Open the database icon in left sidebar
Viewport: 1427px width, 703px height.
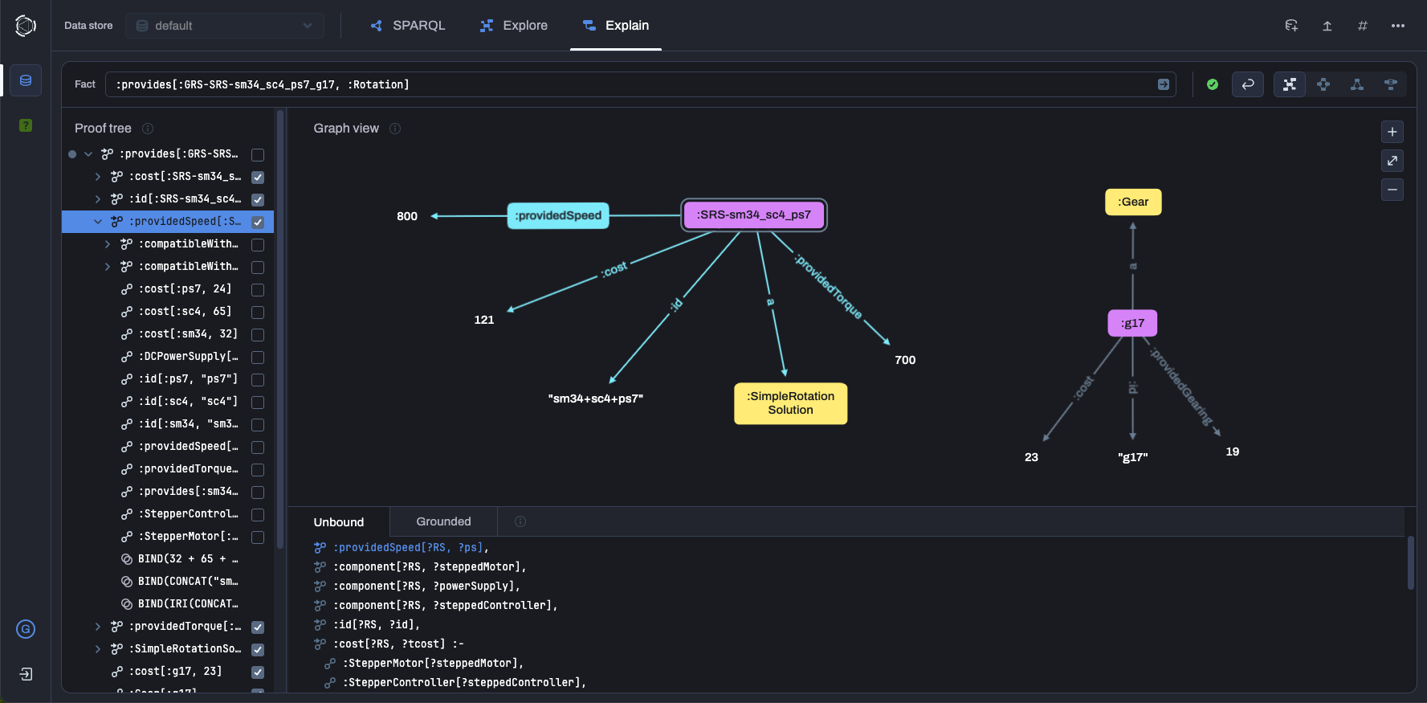26,80
